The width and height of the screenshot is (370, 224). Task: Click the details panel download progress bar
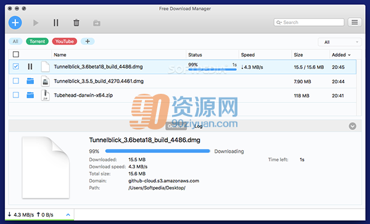click(x=157, y=151)
